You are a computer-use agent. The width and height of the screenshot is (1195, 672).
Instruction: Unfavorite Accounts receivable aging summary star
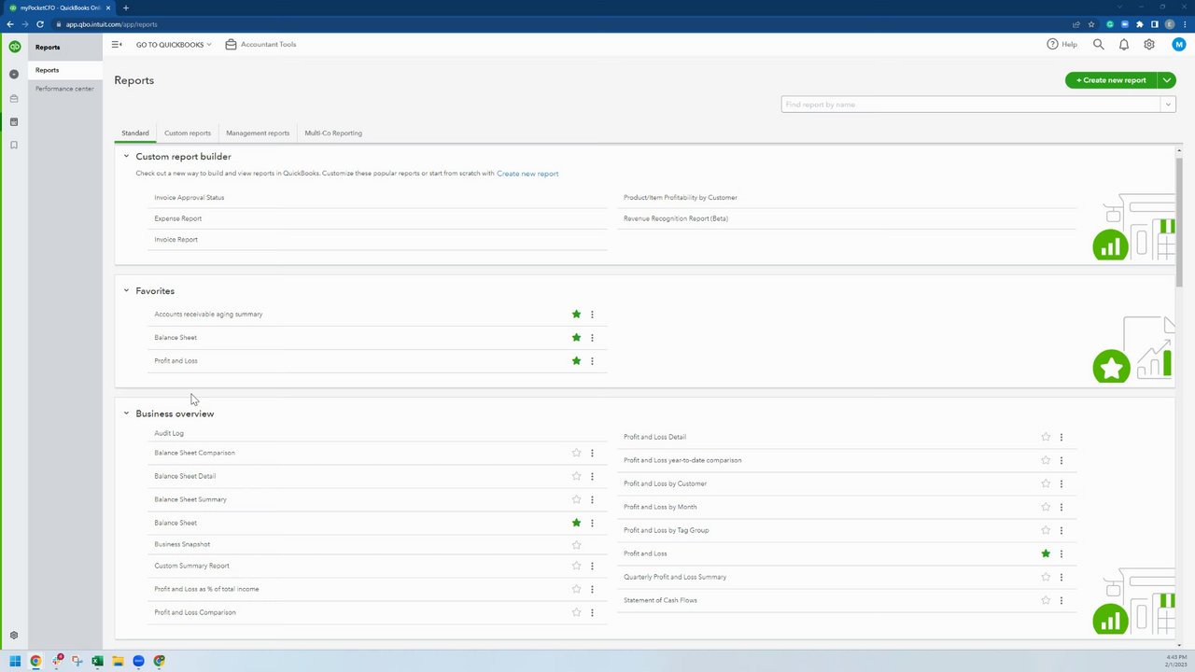click(576, 315)
